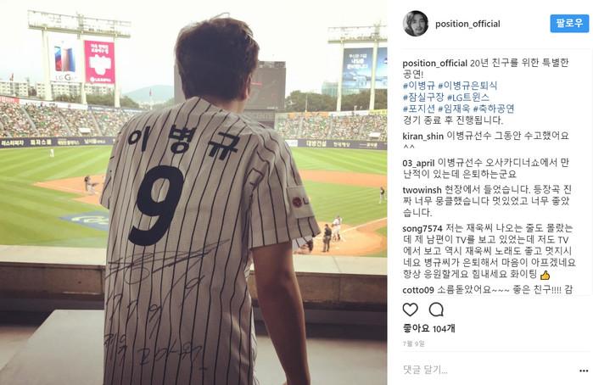Click the #이병규 hashtag
This screenshot has height=385, width=593.
coord(419,86)
